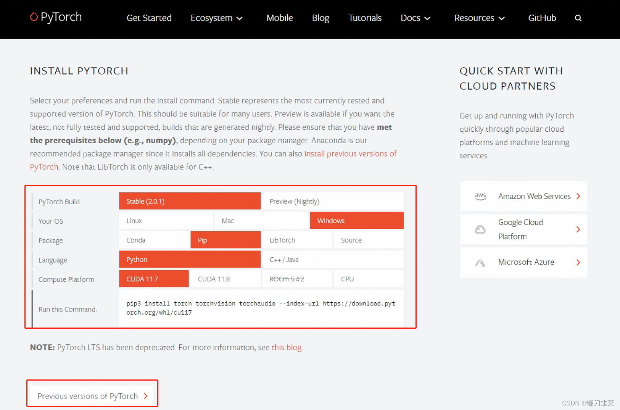Click the PyTorch flame logo
The height and width of the screenshot is (410, 620).
[x=34, y=17]
